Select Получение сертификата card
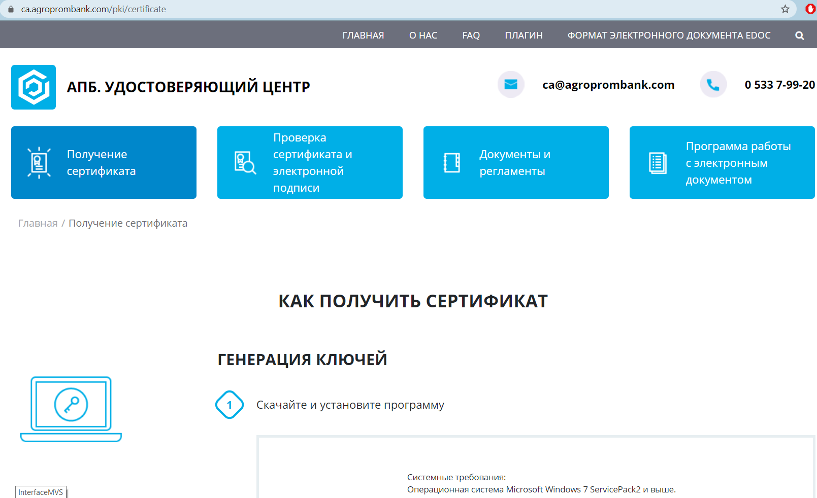Image resolution: width=817 pixels, height=498 pixels. point(104,163)
